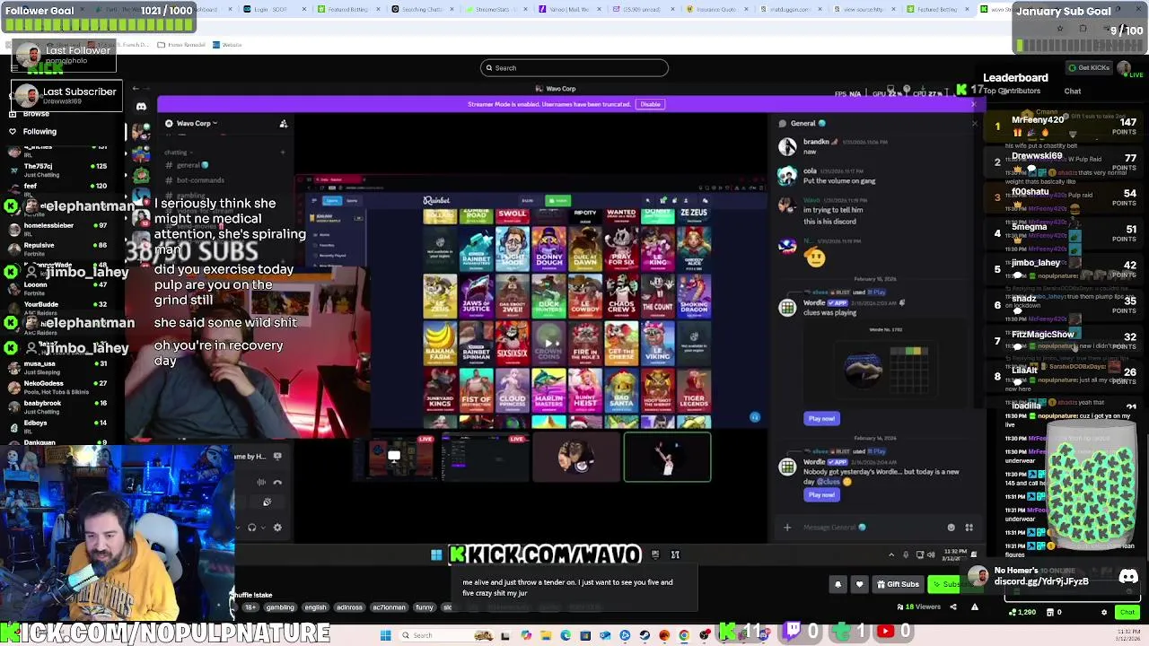This screenshot has height=646, width=1149.
Task: Select the Smoking Dragon game tile
Action: point(694,296)
